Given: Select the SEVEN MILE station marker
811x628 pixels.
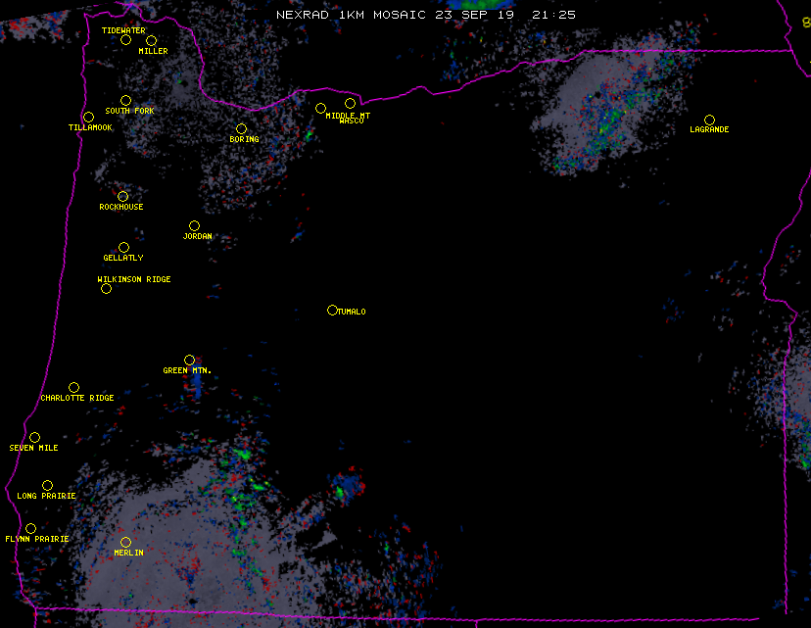Looking at the screenshot, I should [x=34, y=438].
